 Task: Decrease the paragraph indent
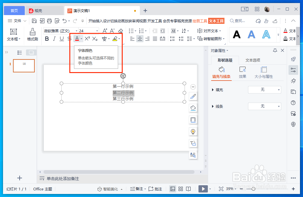click(155, 31)
